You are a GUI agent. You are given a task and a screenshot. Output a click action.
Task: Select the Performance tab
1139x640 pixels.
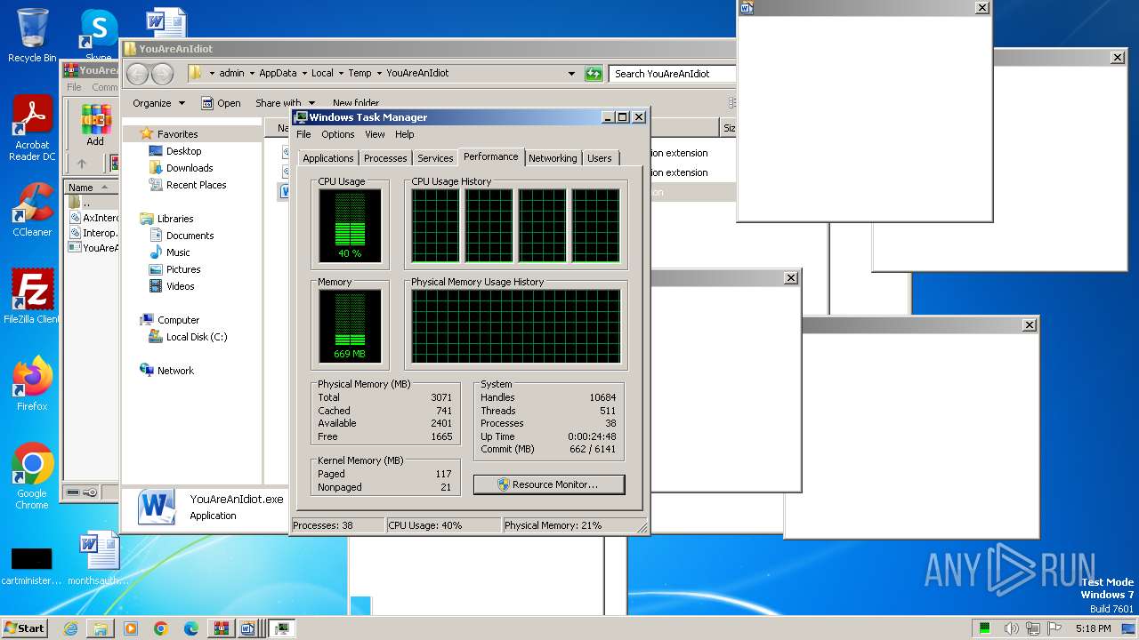[x=491, y=156]
